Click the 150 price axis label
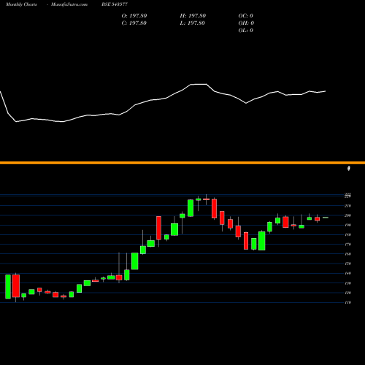Screen dimensions: 365x365 [x=347, y=264]
